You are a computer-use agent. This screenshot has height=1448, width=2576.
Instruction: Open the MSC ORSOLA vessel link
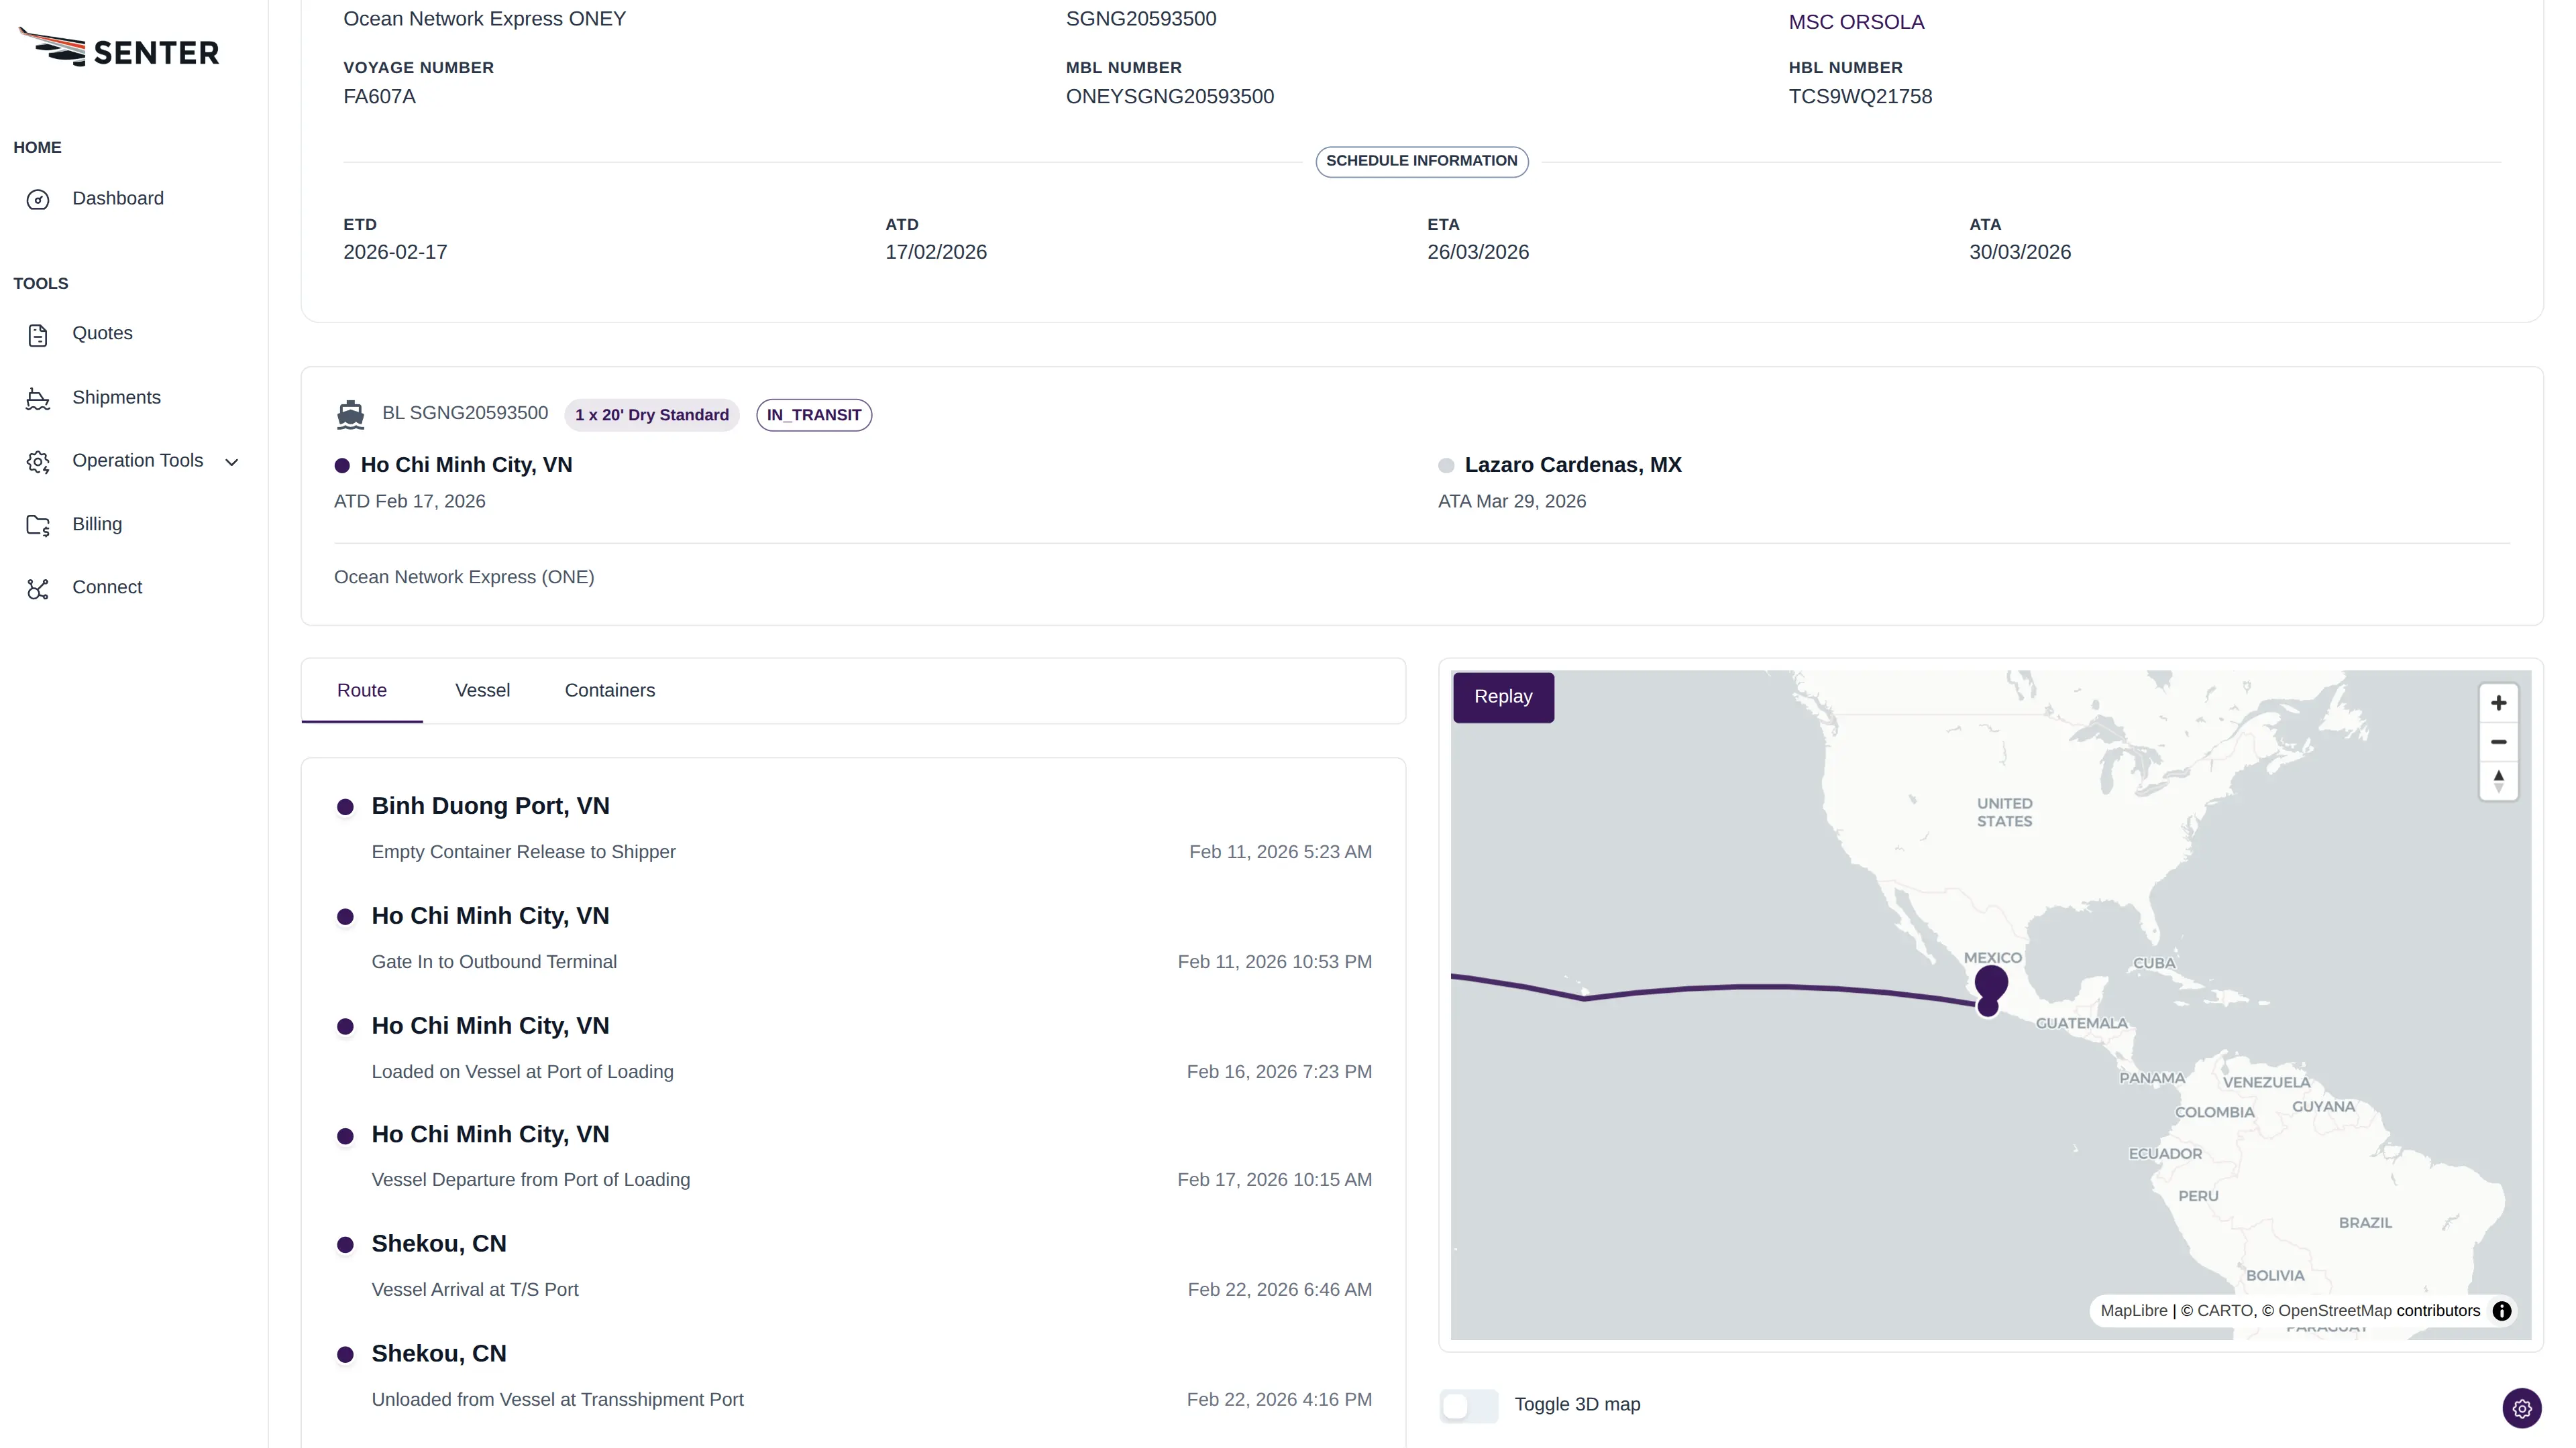tap(1856, 22)
